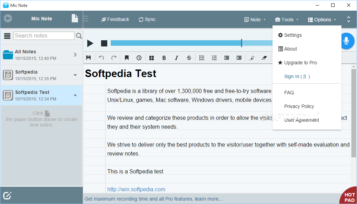This screenshot has width=357, height=204.
Task: Toggle strikethrough formatting
Action: 189,58
